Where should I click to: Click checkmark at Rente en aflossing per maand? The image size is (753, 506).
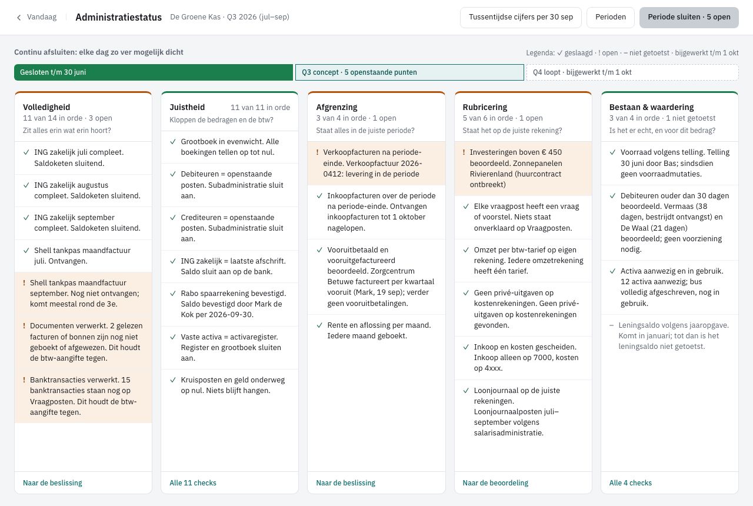click(319, 325)
